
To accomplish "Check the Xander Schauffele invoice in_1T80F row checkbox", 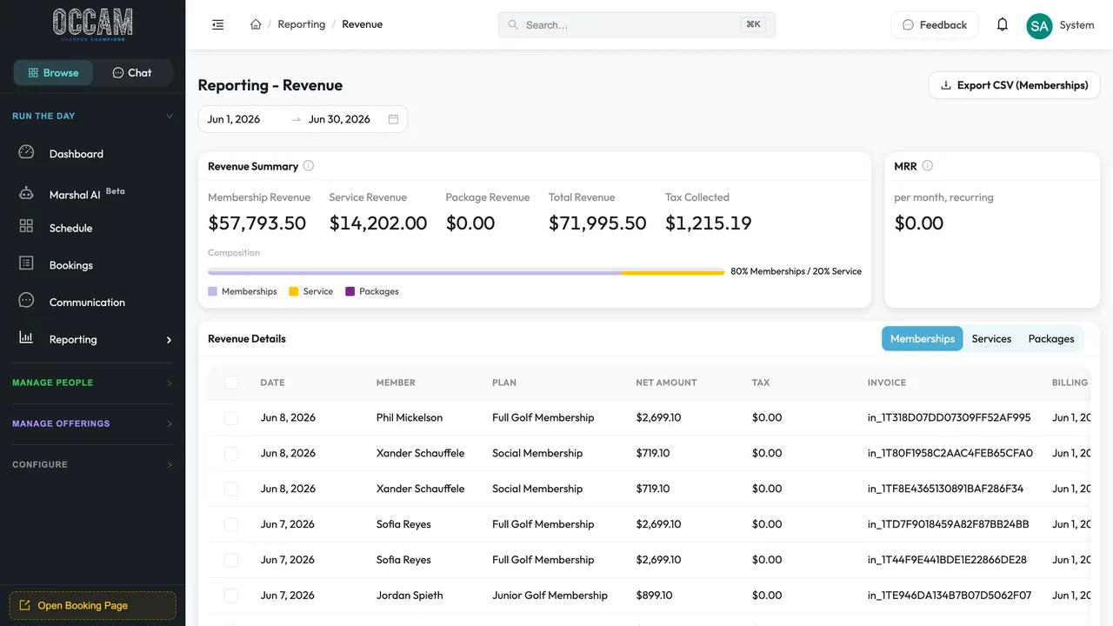I will 231,454.
